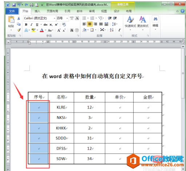Click the Shrink Font icon

(x=64, y=30)
